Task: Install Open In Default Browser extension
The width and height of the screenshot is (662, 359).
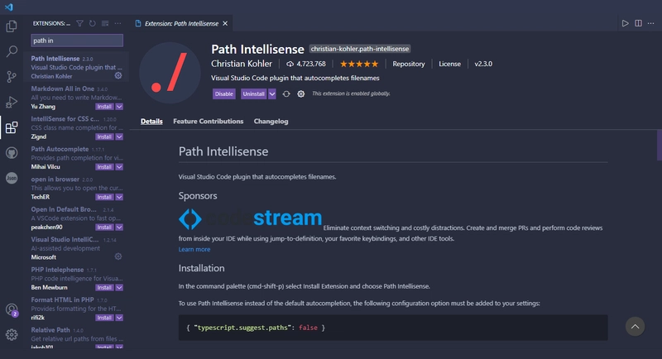Action: [104, 227]
